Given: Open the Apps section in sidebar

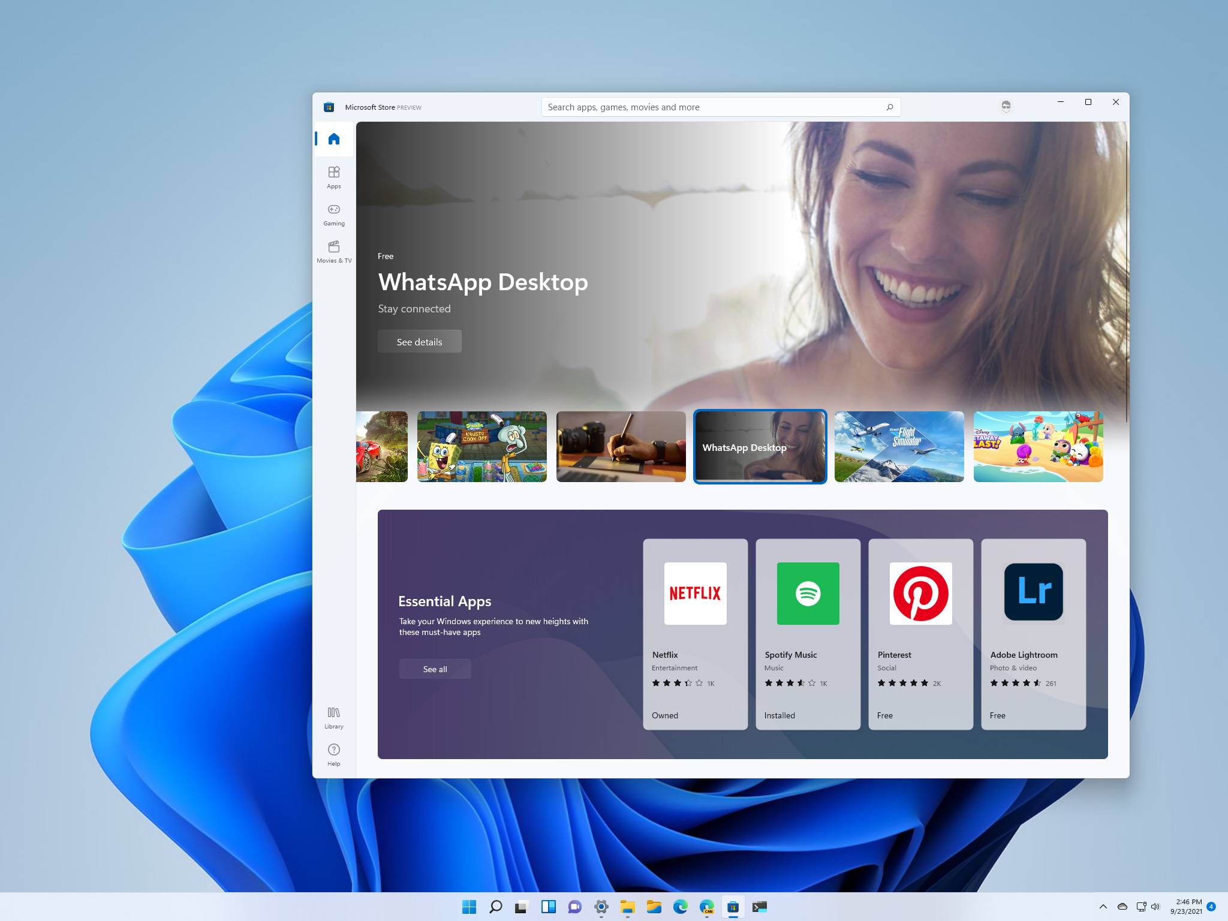Looking at the screenshot, I should pos(334,177).
